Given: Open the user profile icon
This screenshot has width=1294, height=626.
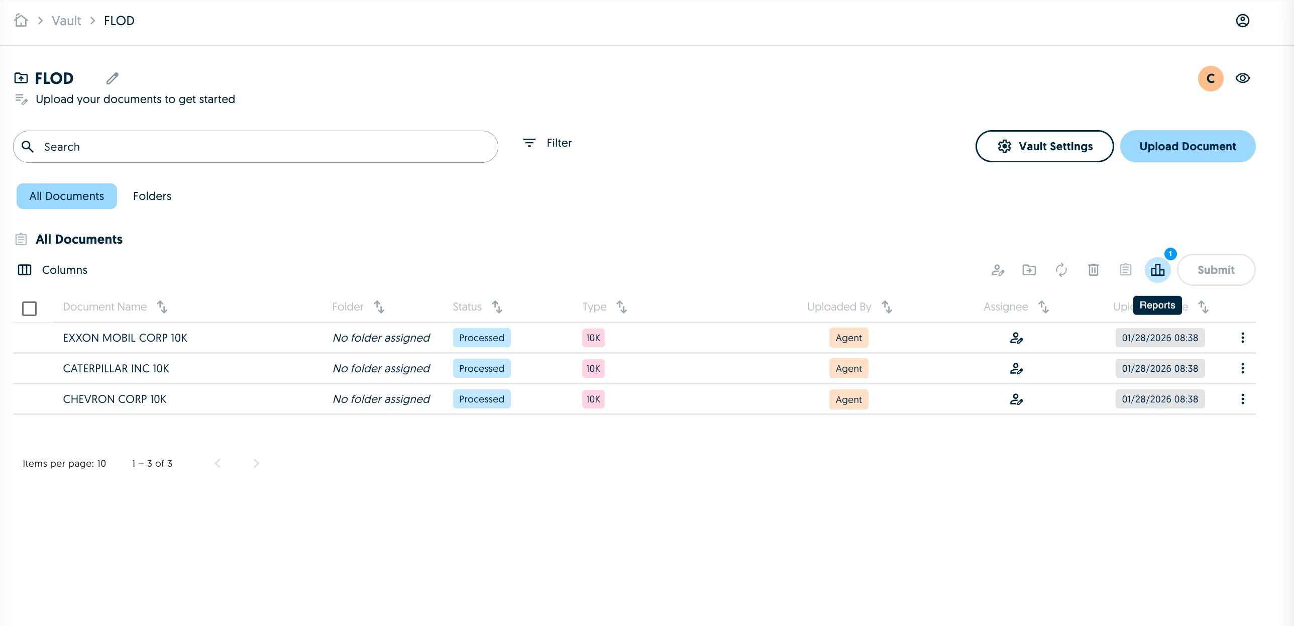Looking at the screenshot, I should [1242, 21].
